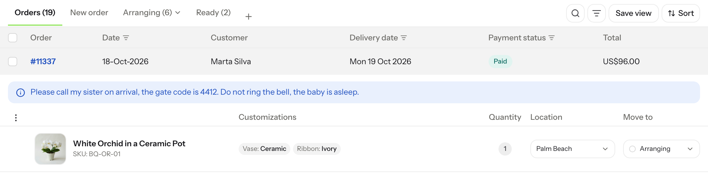
Task: Click the info icon in note banner
Action: tap(21, 92)
